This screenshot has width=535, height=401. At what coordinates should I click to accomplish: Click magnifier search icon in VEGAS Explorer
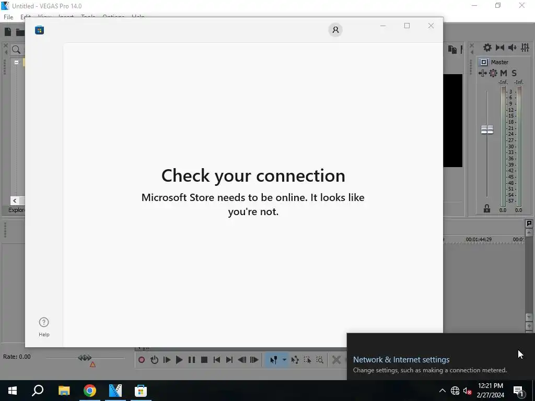[16, 50]
